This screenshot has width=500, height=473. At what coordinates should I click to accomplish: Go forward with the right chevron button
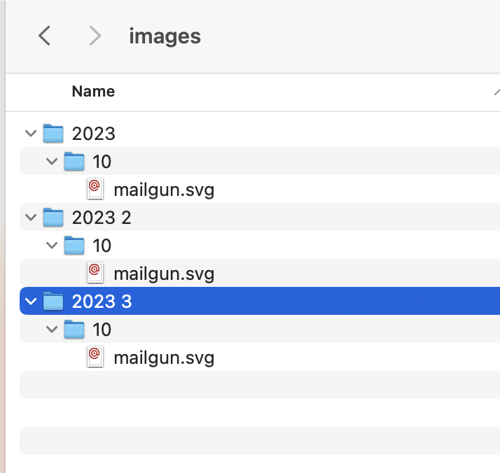point(95,36)
